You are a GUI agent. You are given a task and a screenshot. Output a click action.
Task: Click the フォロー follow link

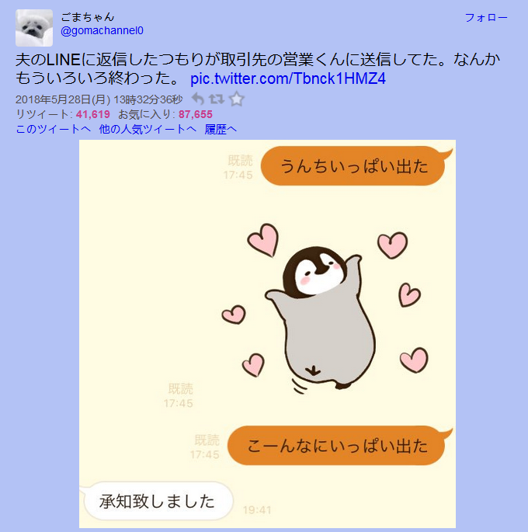tap(486, 18)
